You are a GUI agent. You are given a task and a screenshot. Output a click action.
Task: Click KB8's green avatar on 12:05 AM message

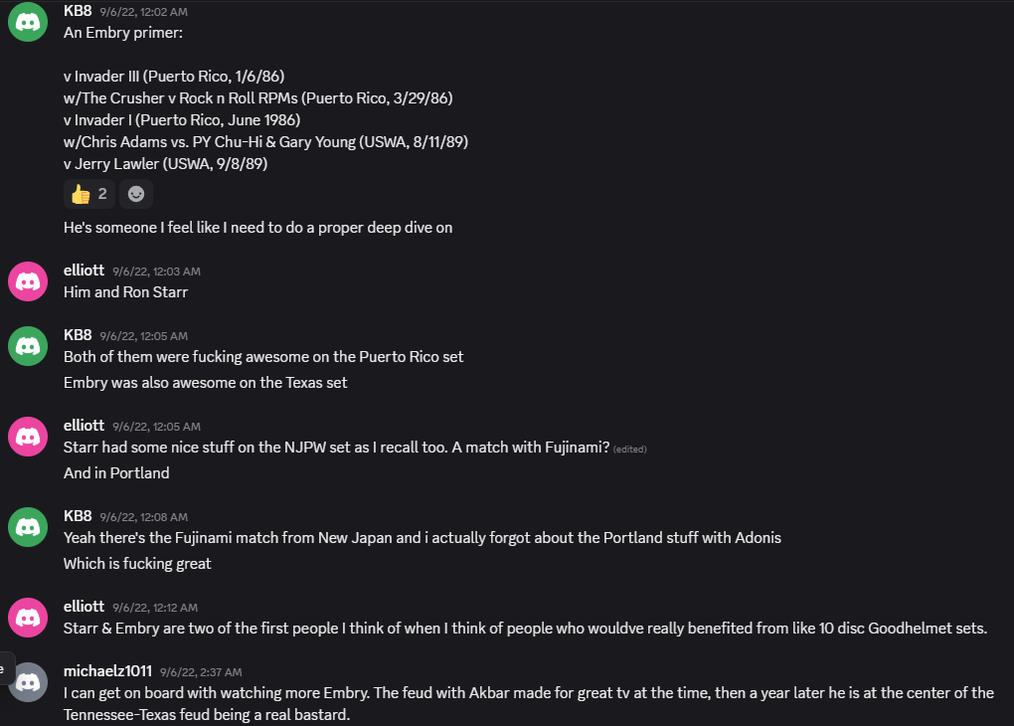click(x=28, y=345)
